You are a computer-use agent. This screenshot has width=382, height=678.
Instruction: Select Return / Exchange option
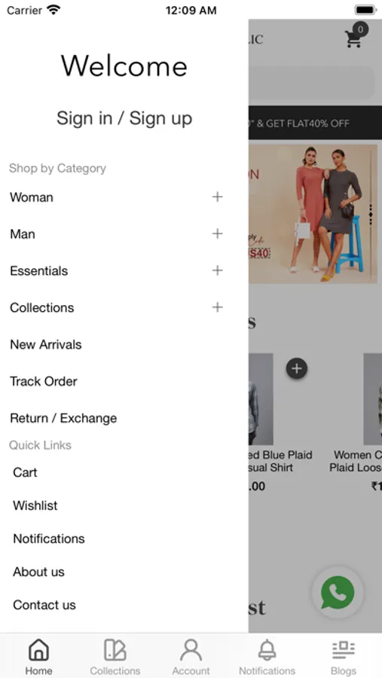point(63,418)
